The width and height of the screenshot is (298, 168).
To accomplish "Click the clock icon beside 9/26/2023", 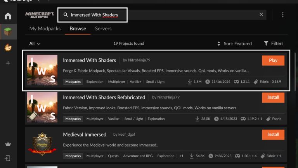I will pos(211,156).
